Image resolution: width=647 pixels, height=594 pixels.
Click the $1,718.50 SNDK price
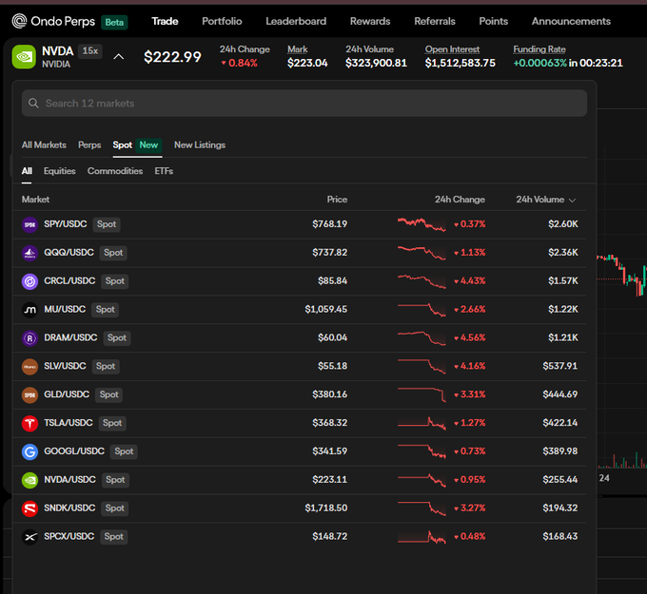(326, 508)
